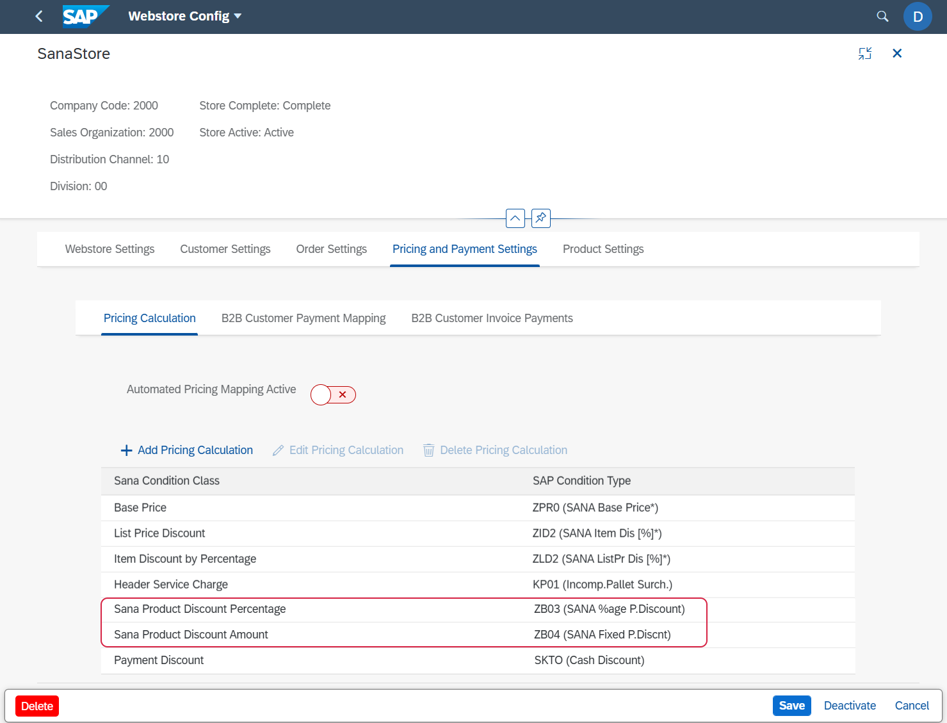Viewport: 947px width, 723px height.
Task: Click SKTO (Cash Discount) cell
Action: (x=589, y=660)
